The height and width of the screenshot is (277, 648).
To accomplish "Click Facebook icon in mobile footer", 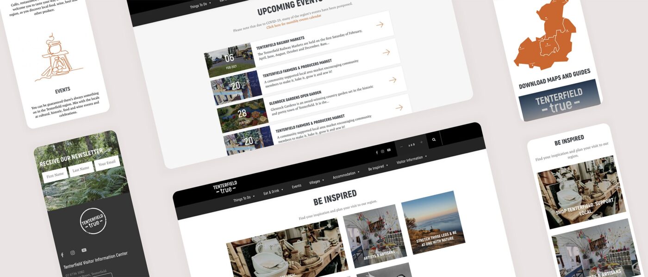I will (x=62, y=255).
